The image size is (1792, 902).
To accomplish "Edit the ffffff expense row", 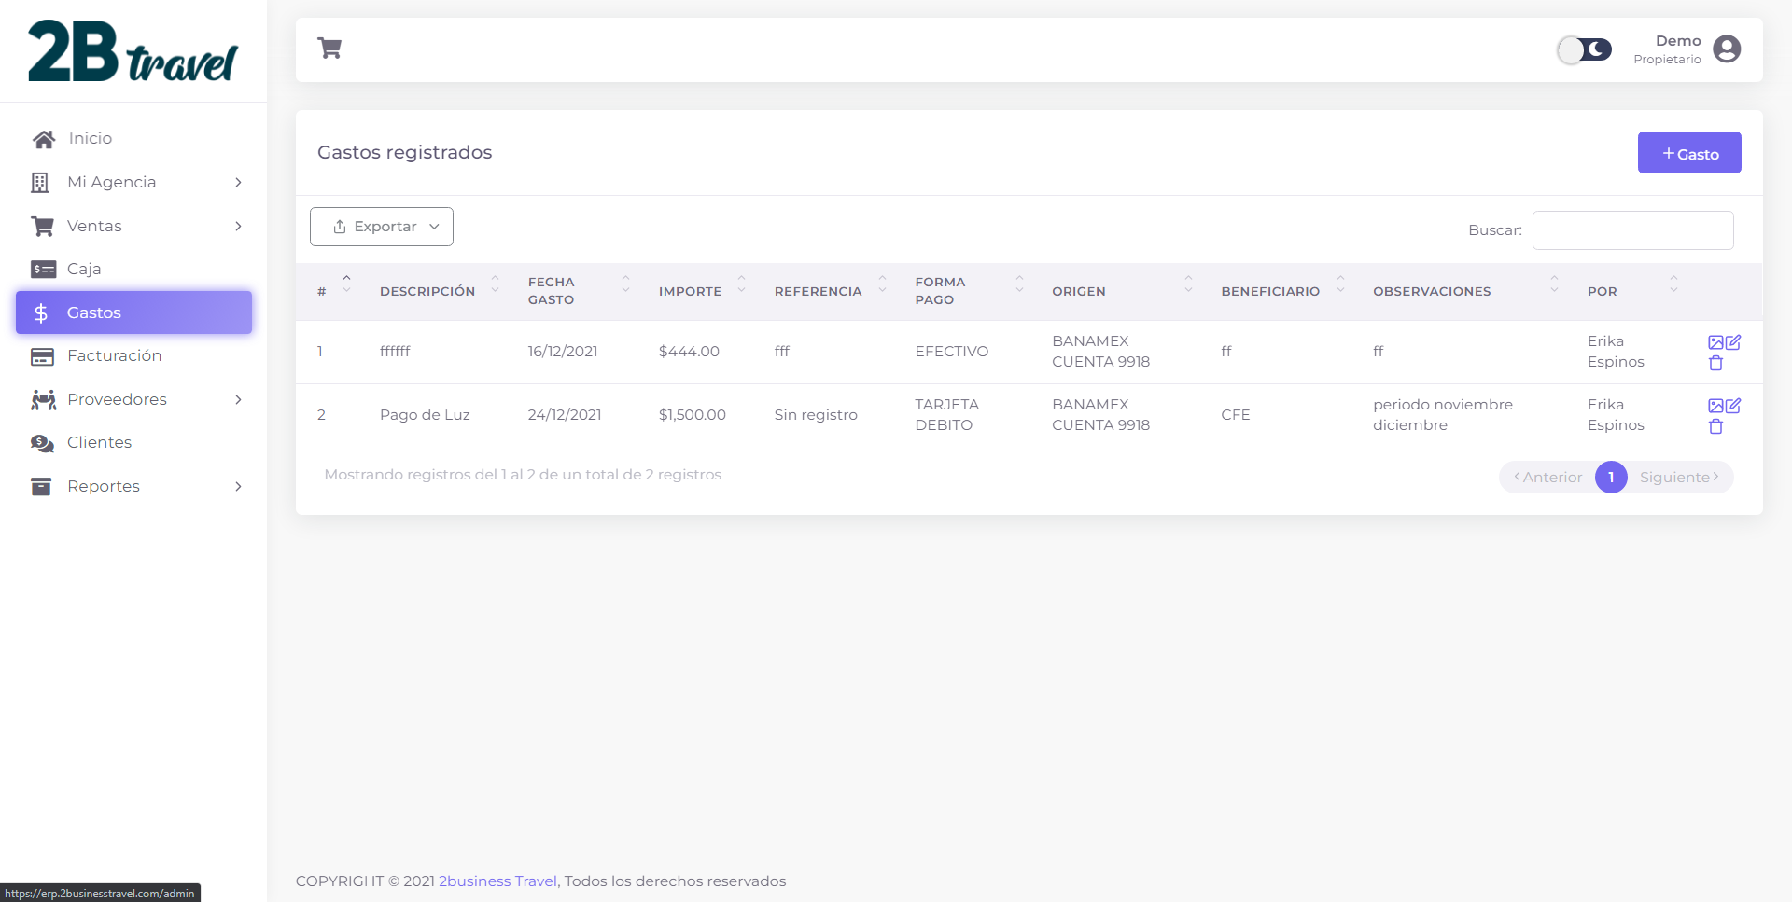I will pos(1733,342).
